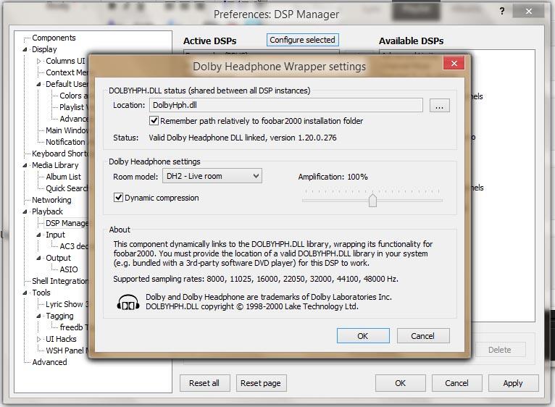Select Album List under Media Library
555x407 pixels.
(63, 177)
